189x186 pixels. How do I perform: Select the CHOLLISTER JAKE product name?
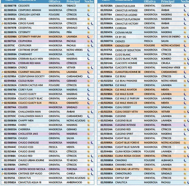coord(28,134)
